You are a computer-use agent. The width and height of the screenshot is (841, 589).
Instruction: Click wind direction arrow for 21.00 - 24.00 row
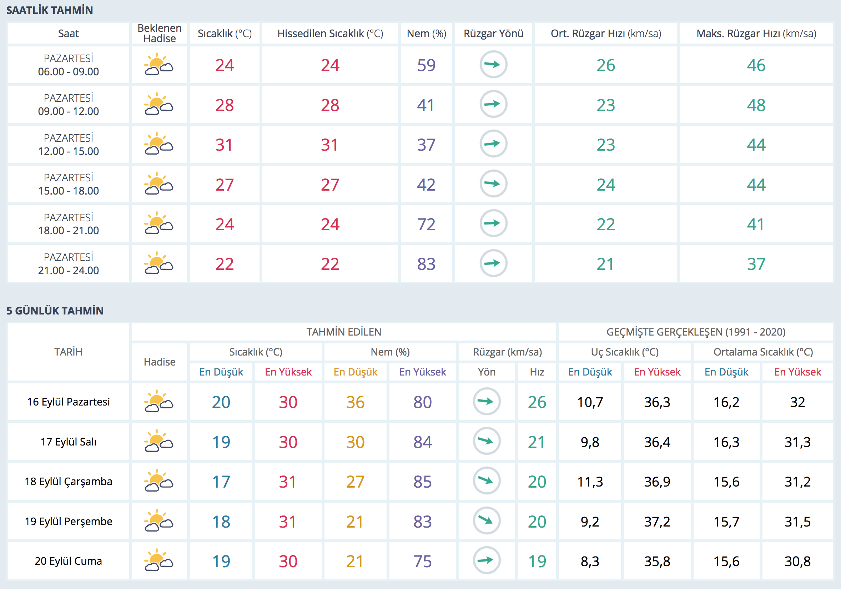pos(493,263)
